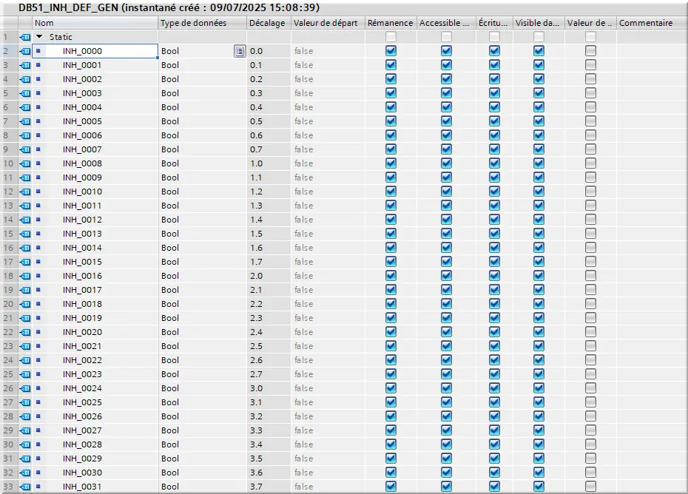Click the blue square marker of INH_0027

coord(38,430)
